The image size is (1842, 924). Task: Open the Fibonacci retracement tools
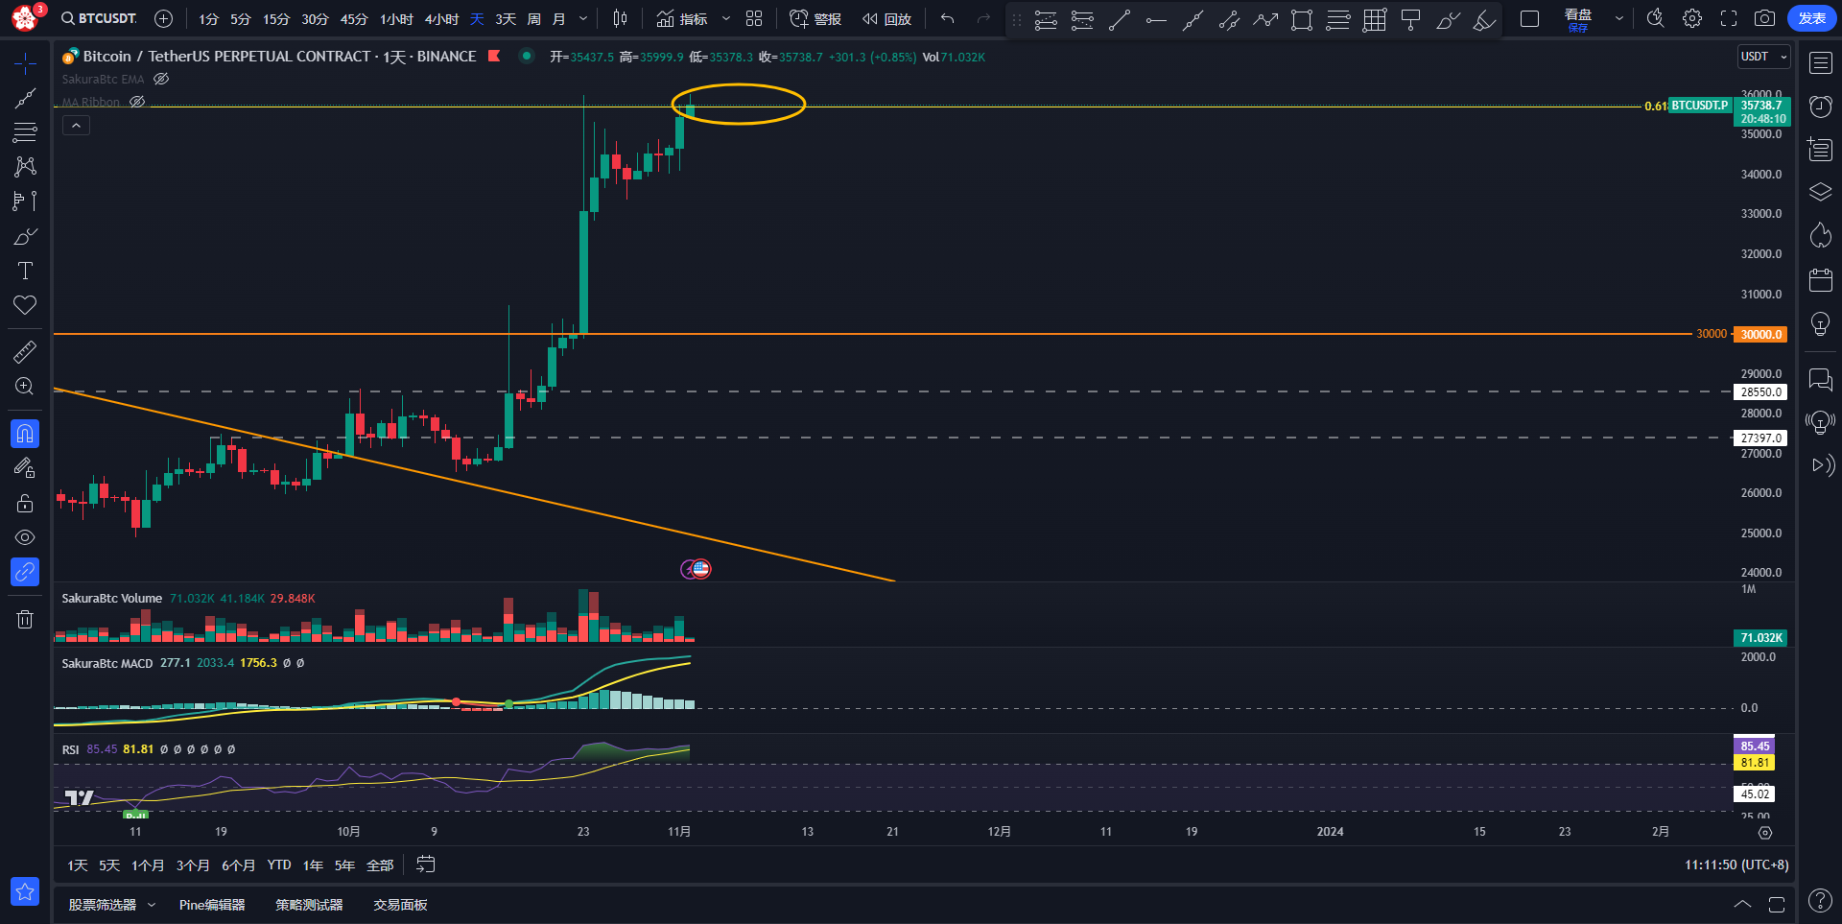click(x=25, y=132)
